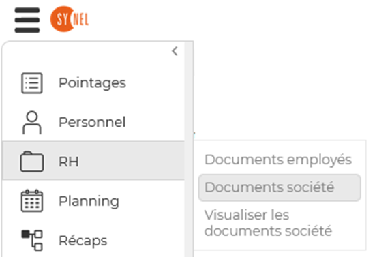Open the Récaps menu label
375x257 pixels.
[83, 241]
